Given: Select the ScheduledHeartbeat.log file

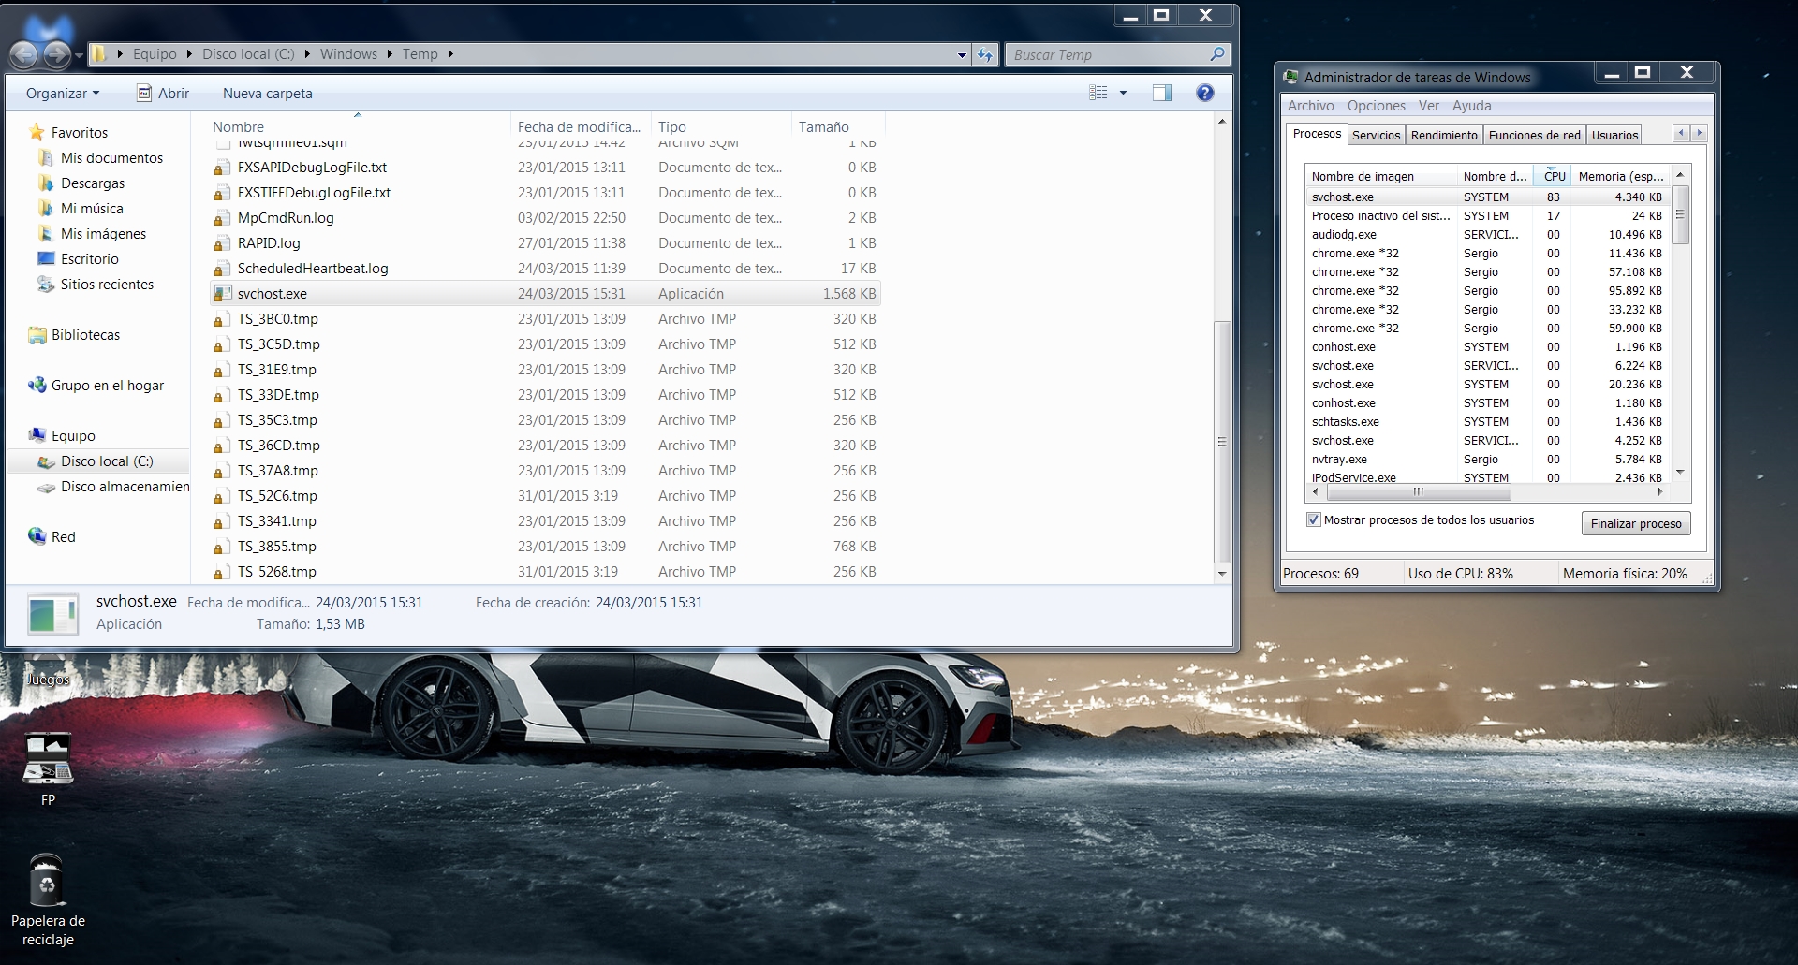Looking at the screenshot, I should [x=545, y=269].
